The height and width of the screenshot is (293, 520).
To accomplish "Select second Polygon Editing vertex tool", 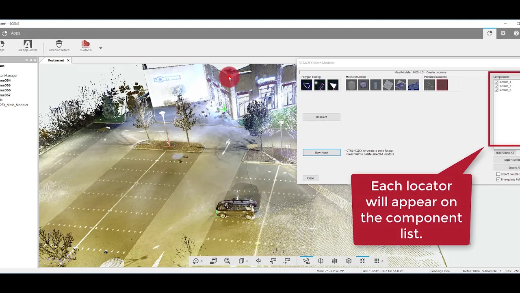I will click(320, 85).
